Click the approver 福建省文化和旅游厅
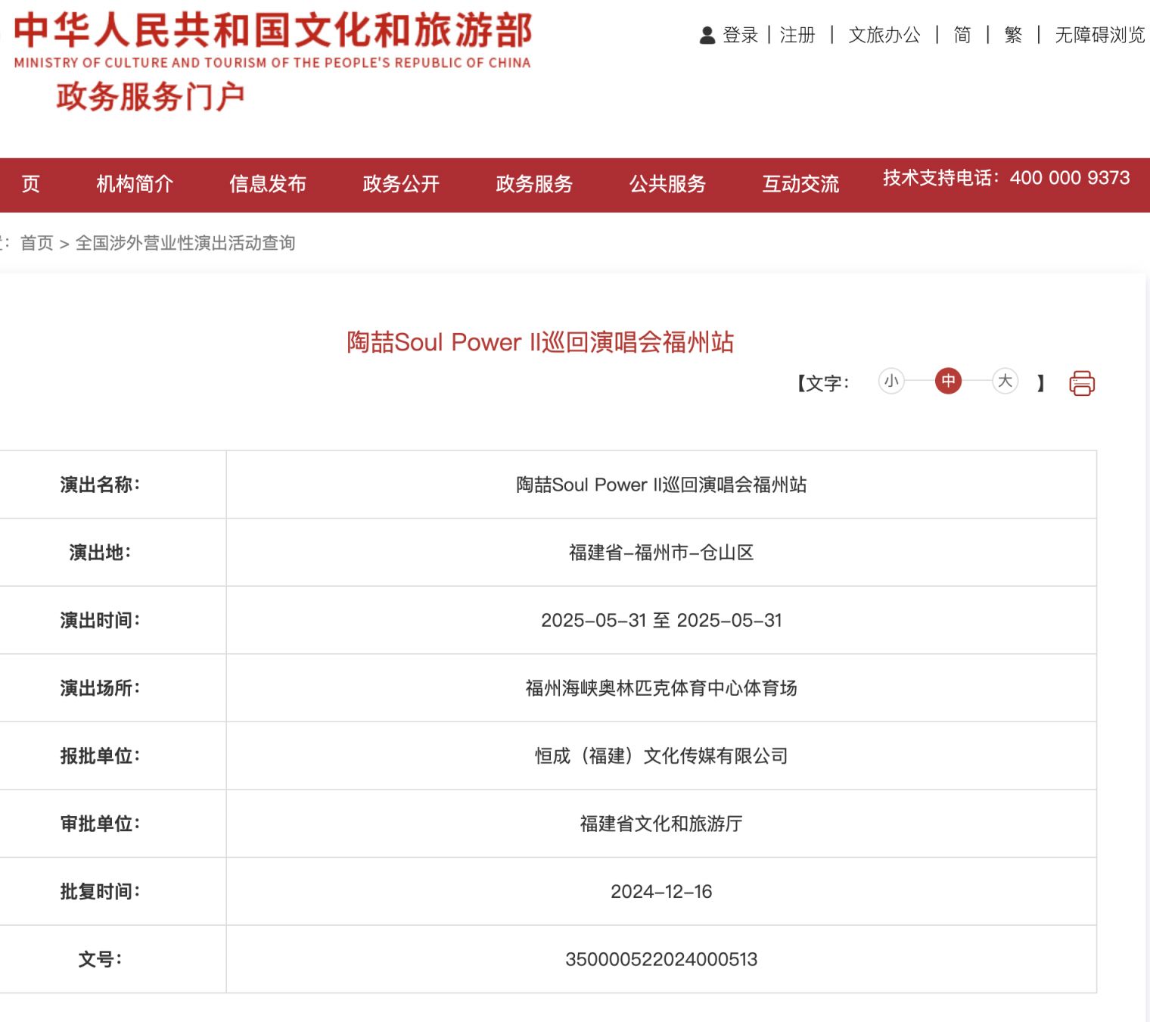1150x1022 pixels. pyautogui.click(x=661, y=824)
